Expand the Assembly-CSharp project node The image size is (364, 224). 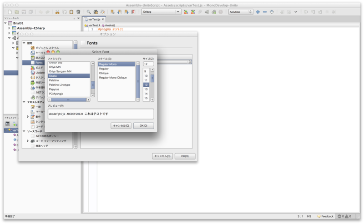click(9, 28)
